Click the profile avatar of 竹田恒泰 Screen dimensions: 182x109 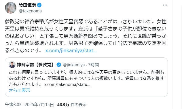[11, 8]
